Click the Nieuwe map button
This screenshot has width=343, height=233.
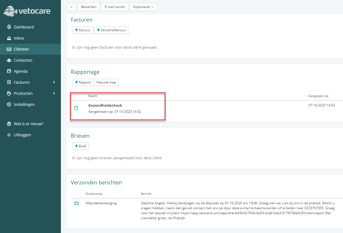[106, 82]
